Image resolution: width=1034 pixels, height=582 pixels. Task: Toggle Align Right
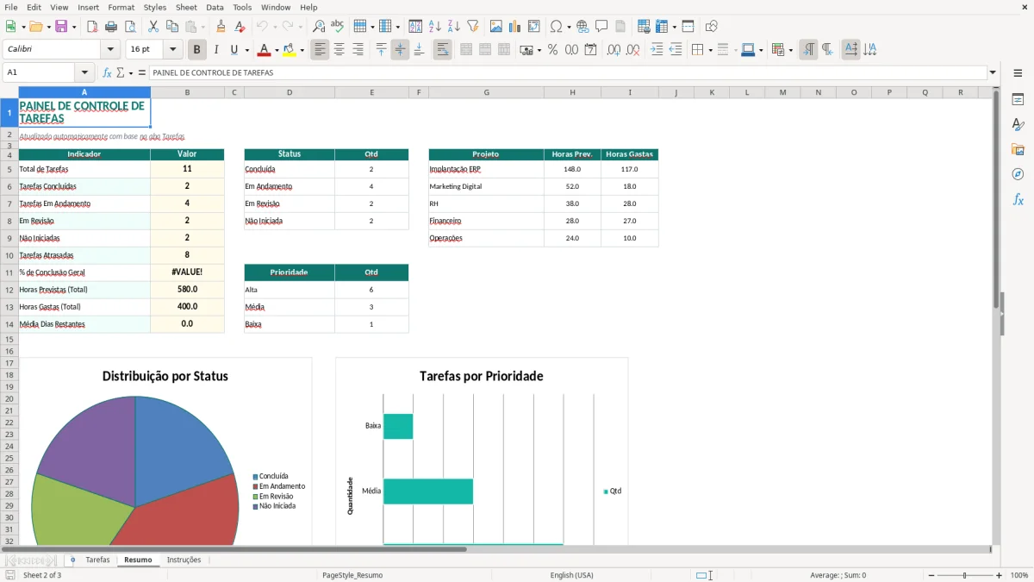tap(358, 50)
